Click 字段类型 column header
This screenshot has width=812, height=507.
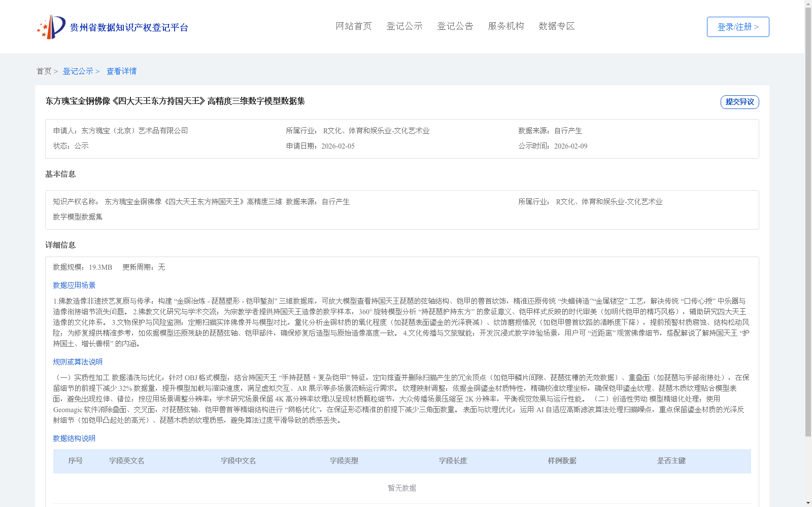click(x=344, y=461)
